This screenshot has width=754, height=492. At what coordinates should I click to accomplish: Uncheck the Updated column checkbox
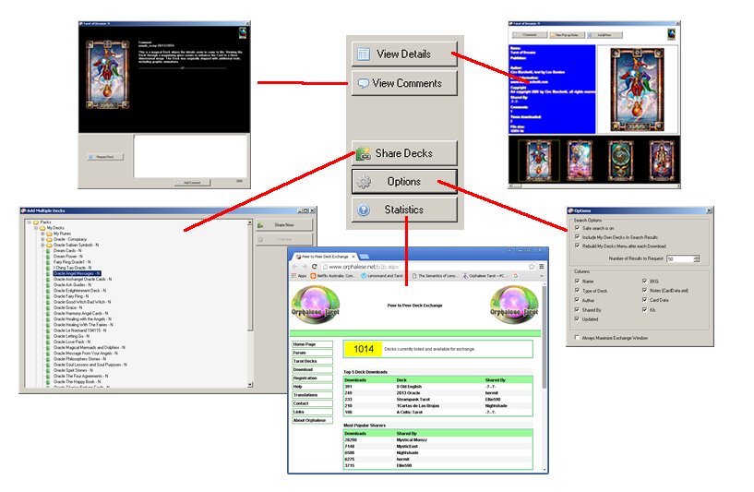pos(577,318)
